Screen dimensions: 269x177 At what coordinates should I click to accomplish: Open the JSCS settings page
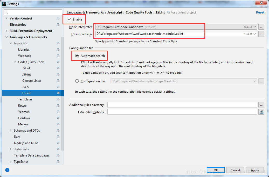tap(25, 87)
